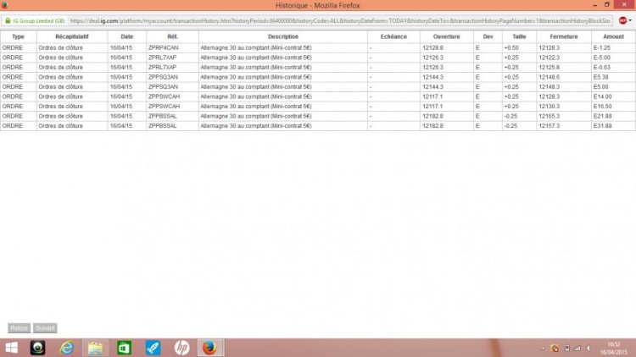Click the IG Group Limited security padlock
Viewport: 636px width, 357px height.
click(8, 20)
